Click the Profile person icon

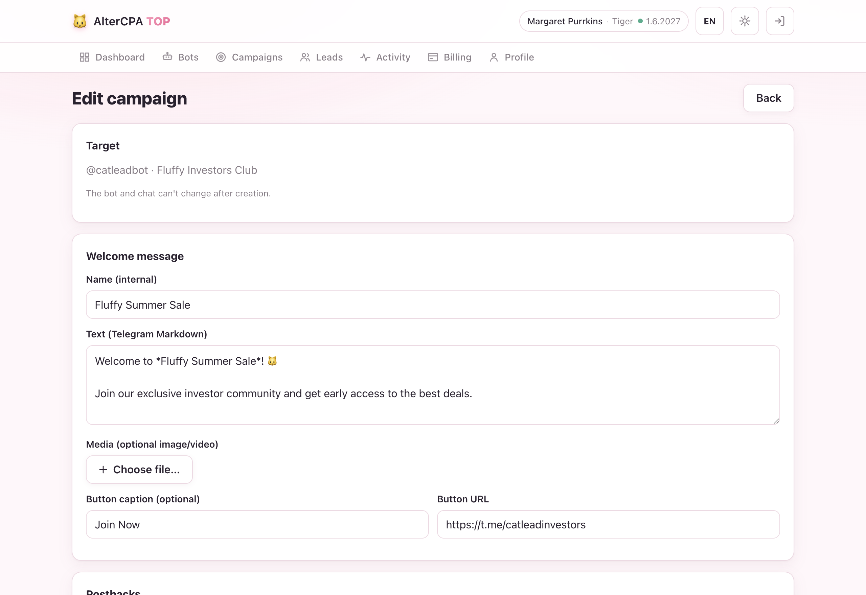[494, 57]
